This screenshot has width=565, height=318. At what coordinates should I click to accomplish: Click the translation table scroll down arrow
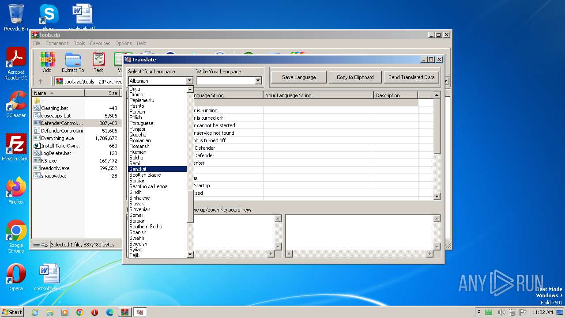tap(437, 197)
